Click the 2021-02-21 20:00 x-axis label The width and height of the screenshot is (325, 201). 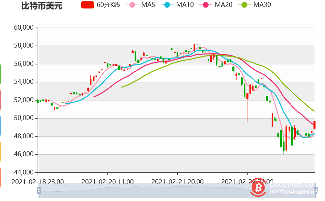click(x=177, y=181)
